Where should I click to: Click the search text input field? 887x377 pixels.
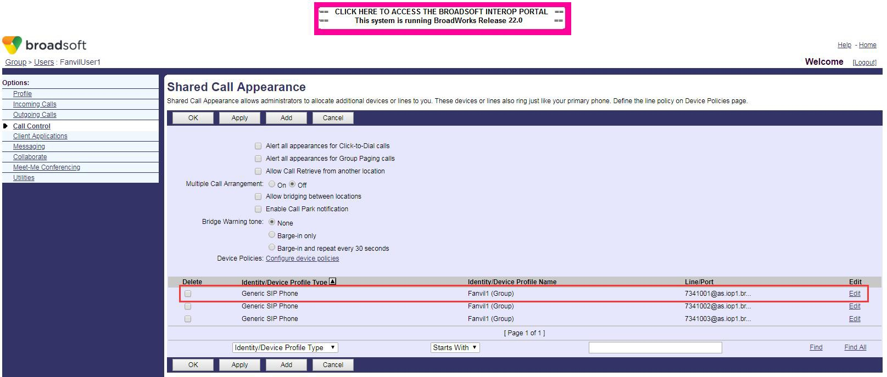click(x=655, y=347)
